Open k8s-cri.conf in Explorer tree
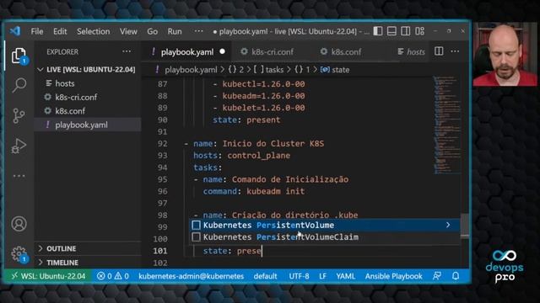This screenshot has height=303, width=540. [88, 98]
